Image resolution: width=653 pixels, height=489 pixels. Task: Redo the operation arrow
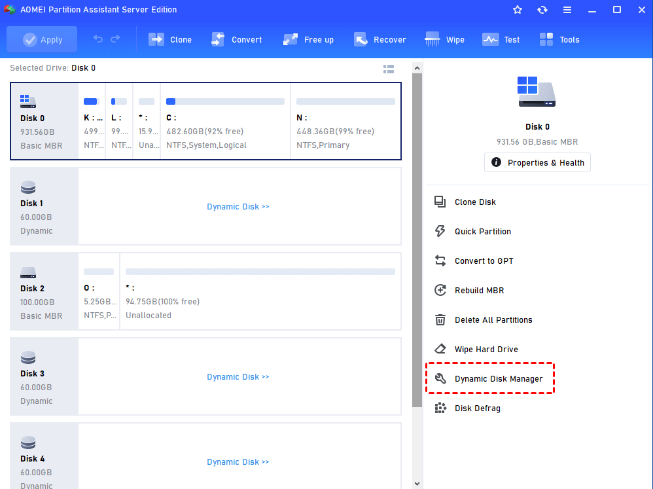[x=115, y=39]
